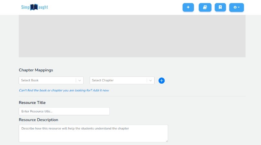Click the gray resource preview area
261x145 pixels.
tap(132, 36)
